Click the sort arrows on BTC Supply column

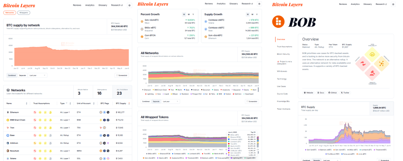(129, 103)
